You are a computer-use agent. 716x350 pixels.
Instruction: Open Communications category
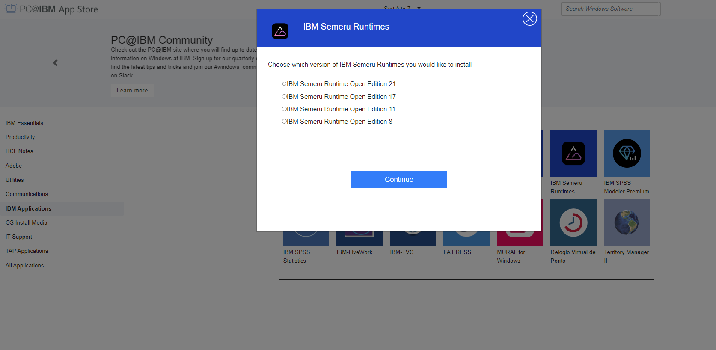pyautogui.click(x=27, y=194)
